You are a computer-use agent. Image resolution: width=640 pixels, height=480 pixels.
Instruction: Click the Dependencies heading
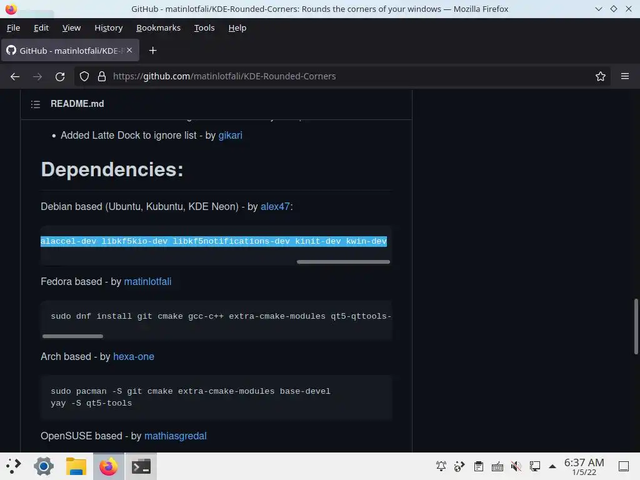tap(112, 169)
